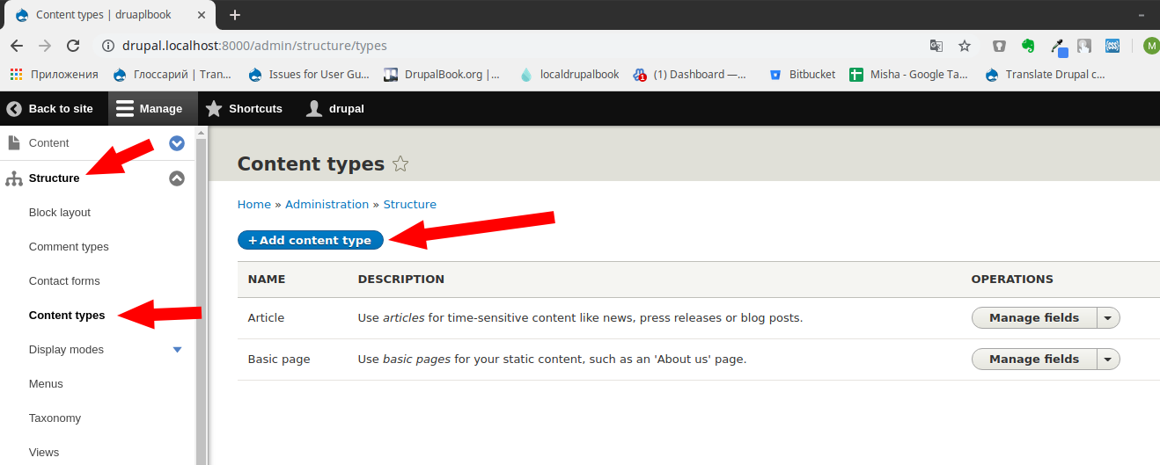This screenshot has width=1160, height=465.
Task: Open the Basic page operations dropdown arrow
Action: (1108, 359)
